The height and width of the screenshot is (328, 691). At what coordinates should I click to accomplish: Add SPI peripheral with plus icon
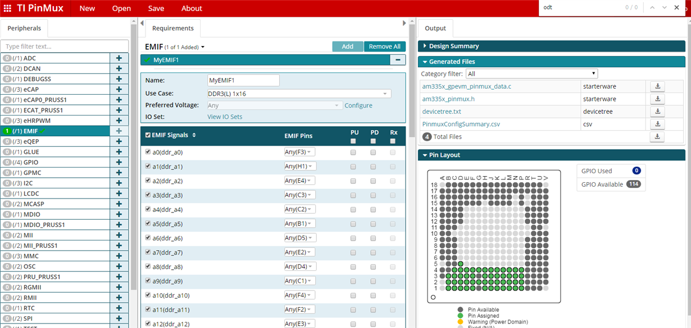click(x=119, y=318)
